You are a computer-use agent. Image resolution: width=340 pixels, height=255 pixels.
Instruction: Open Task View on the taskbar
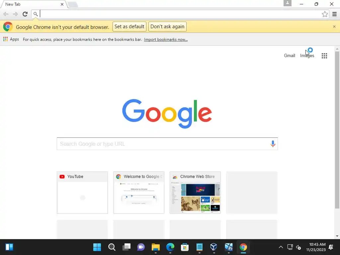tap(127, 247)
